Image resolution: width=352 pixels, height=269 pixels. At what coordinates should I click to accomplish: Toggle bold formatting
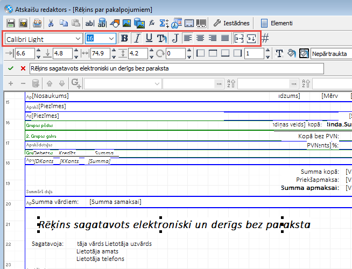125,38
